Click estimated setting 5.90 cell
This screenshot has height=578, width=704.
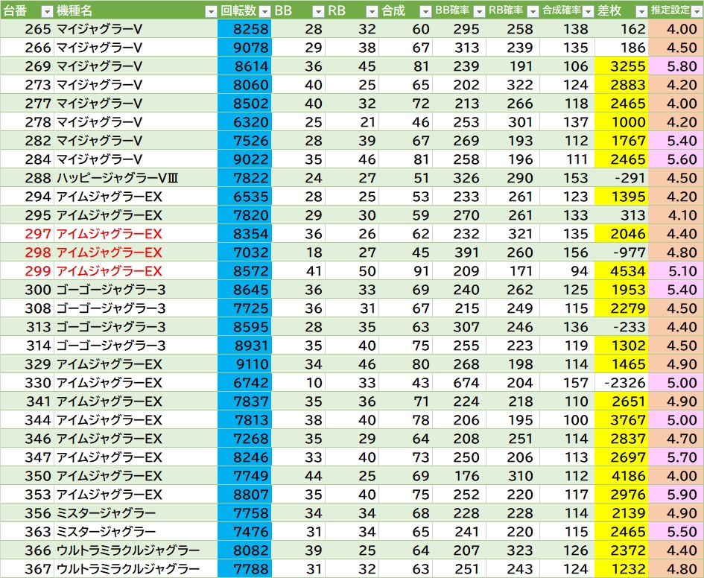click(x=676, y=495)
